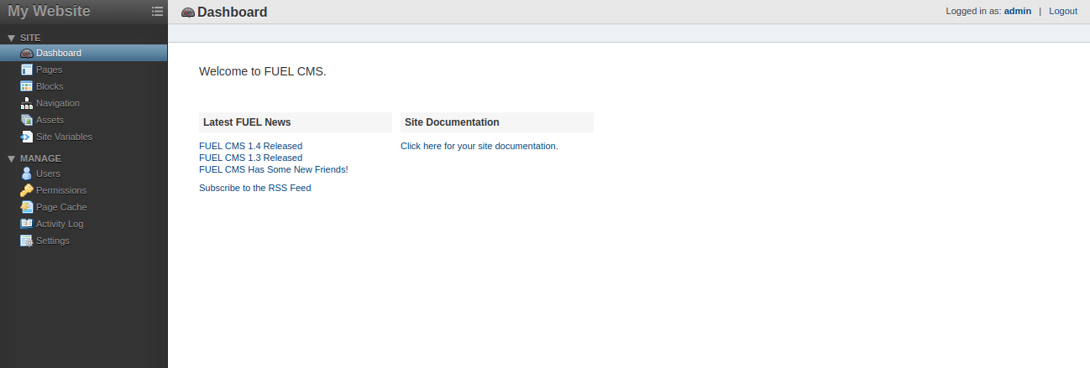
Task: Click the Blocks grid icon
Action: (x=27, y=86)
